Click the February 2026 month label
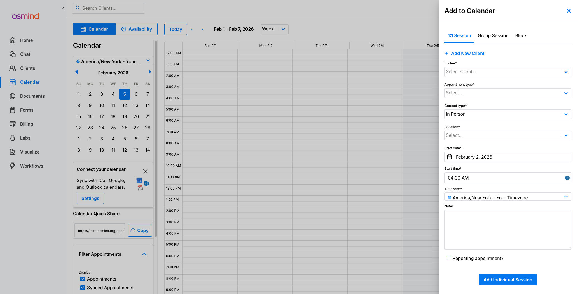 tap(113, 73)
